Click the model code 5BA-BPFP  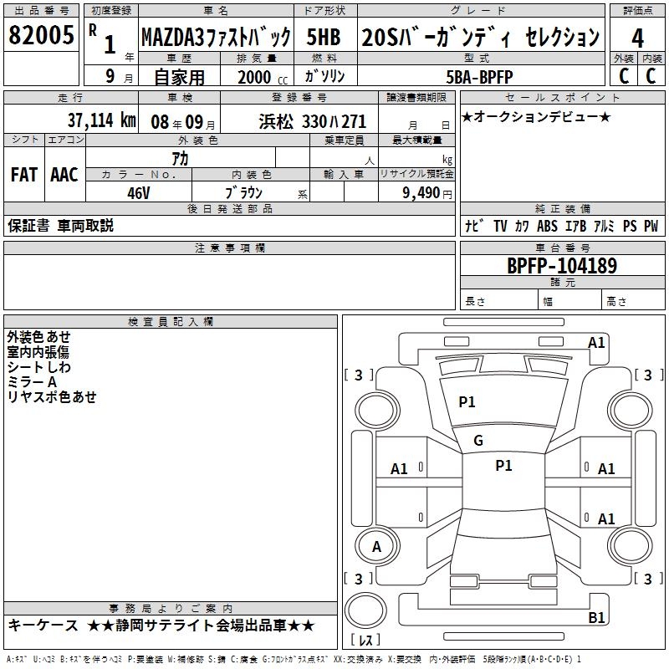coord(479,77)
